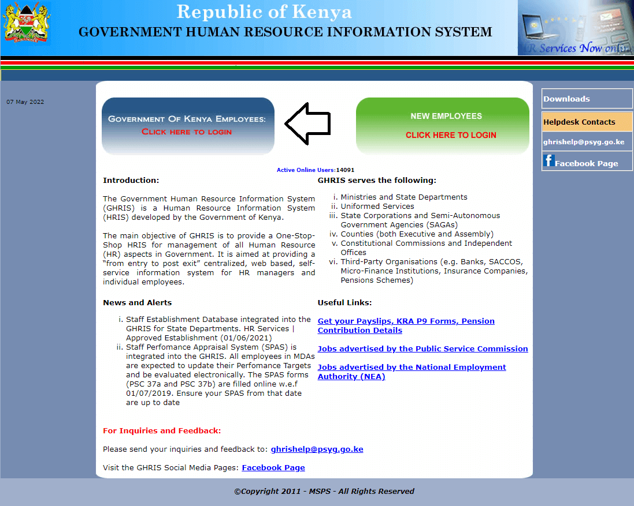Click the ghrishelp@psyg.go.ke sidebar entry
The image size is (634, 506).
pyautogui.click(x=587, y=141)
